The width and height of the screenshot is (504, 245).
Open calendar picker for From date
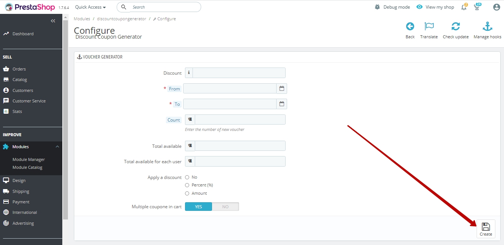coord(282,89)
